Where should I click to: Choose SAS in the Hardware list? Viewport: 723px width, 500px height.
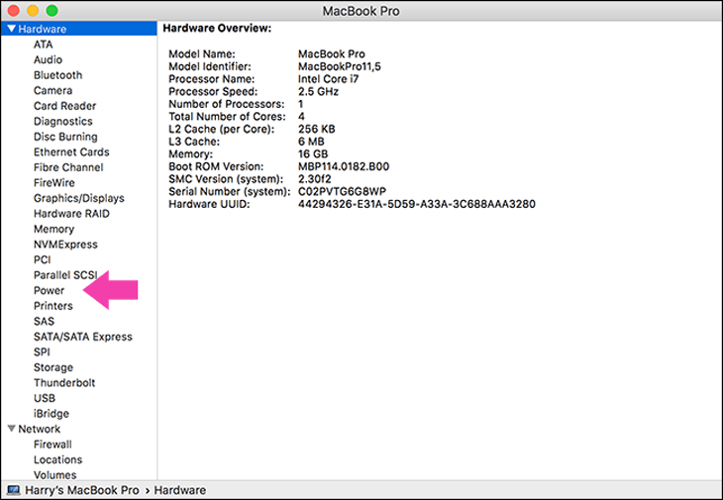tap(44, 321)
